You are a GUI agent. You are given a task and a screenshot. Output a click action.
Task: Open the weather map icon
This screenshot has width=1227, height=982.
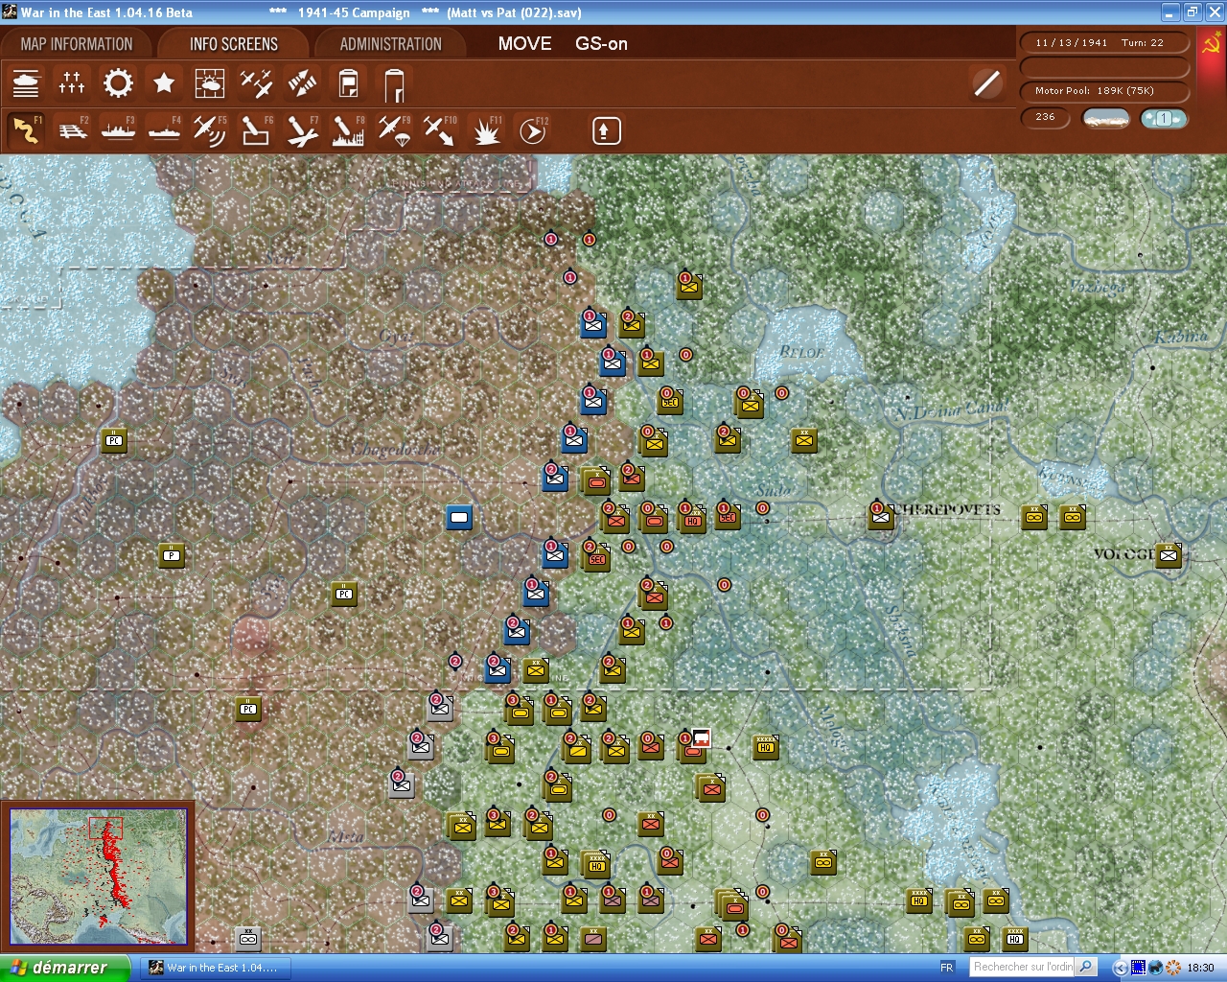pyautogui.click(x=210, y=84)
